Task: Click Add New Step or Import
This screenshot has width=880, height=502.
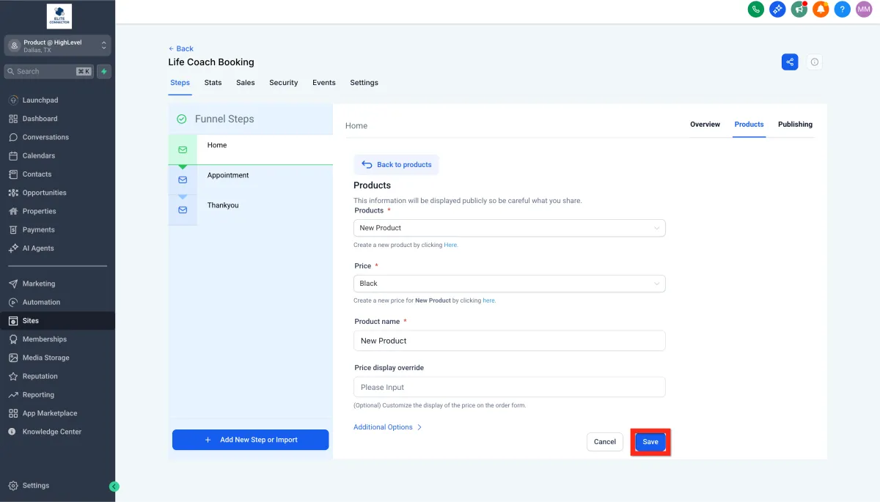Action: [x=250, y=440]
